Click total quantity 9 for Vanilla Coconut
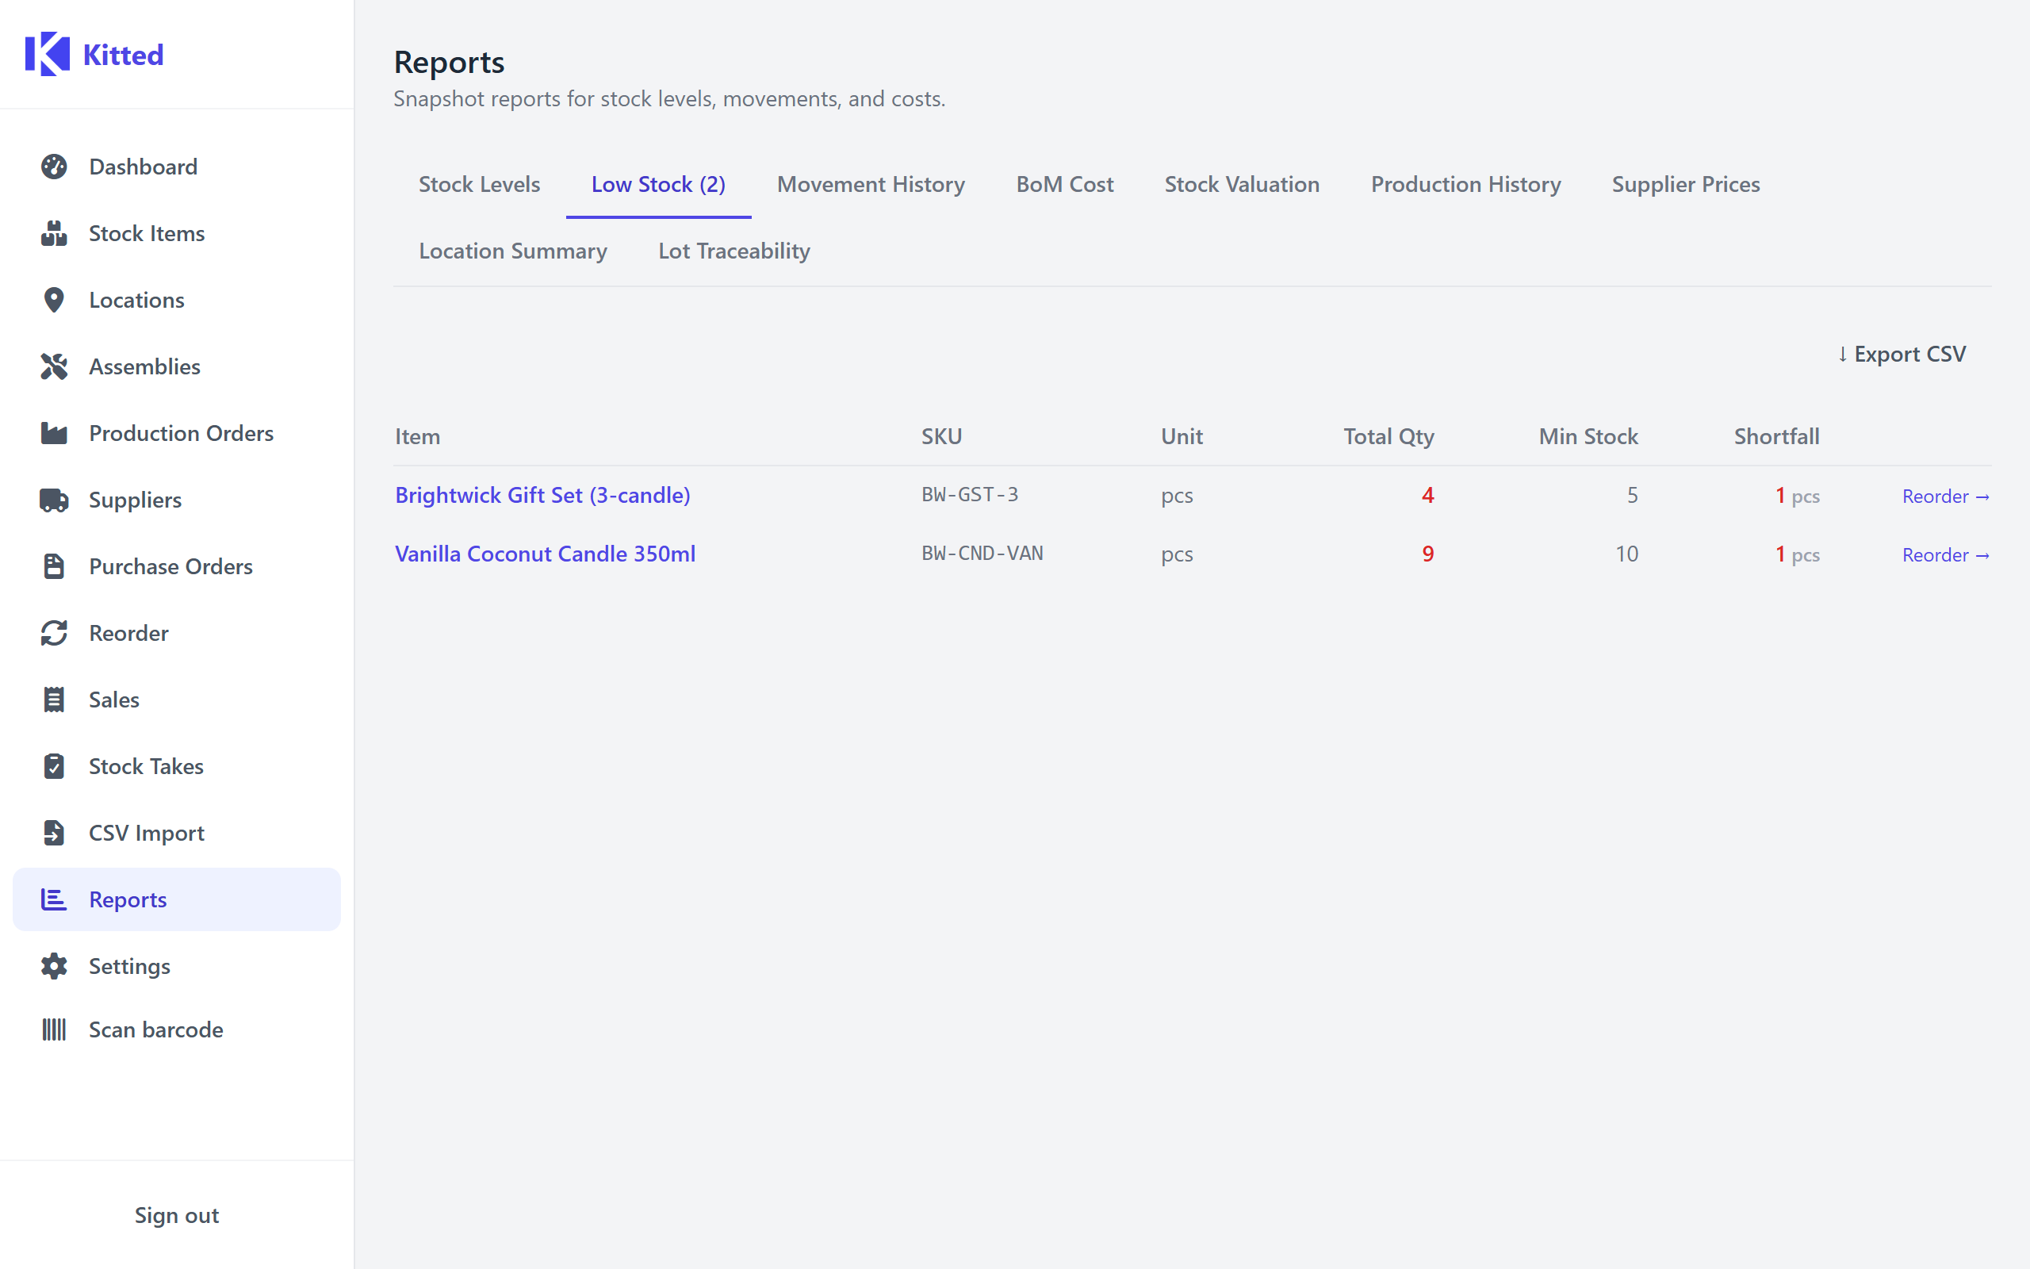Screen dimensions: 2030x1269 (1427, 554)
